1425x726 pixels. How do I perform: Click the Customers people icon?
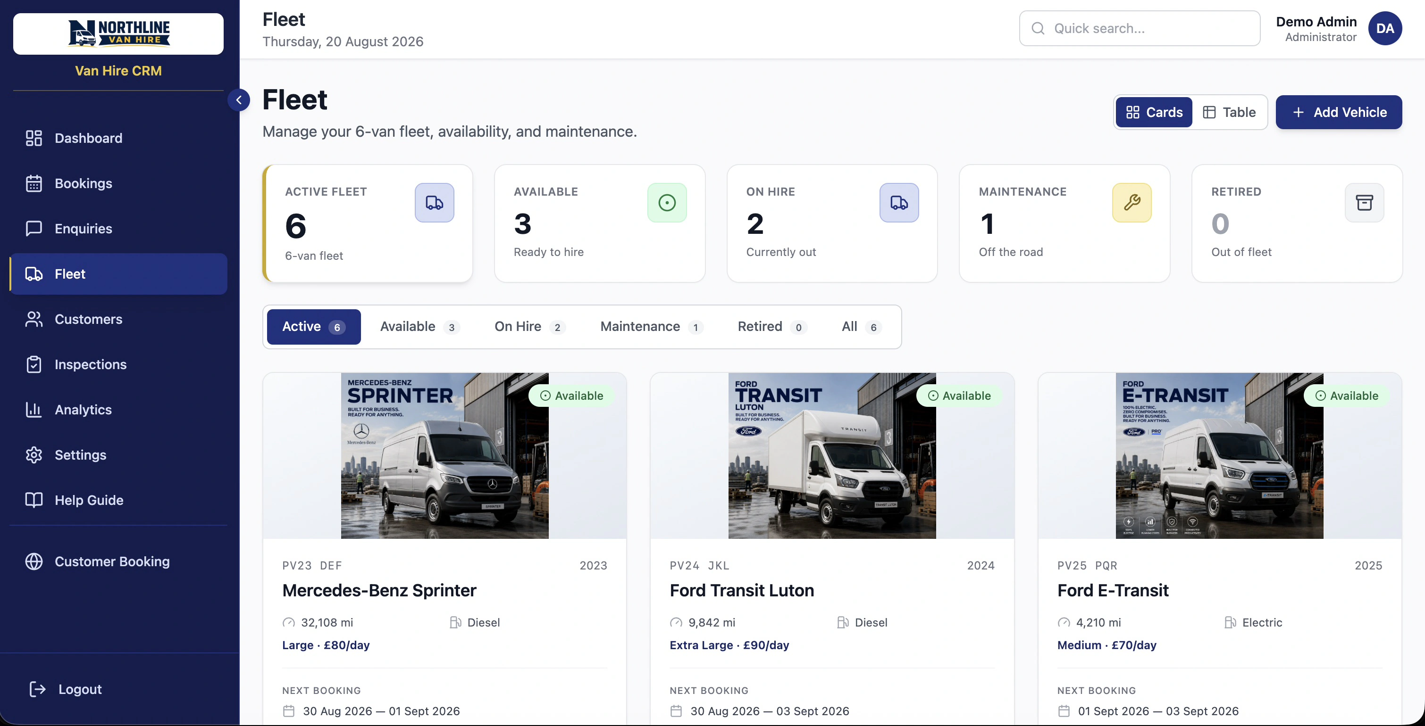click(x=34, y=319)
